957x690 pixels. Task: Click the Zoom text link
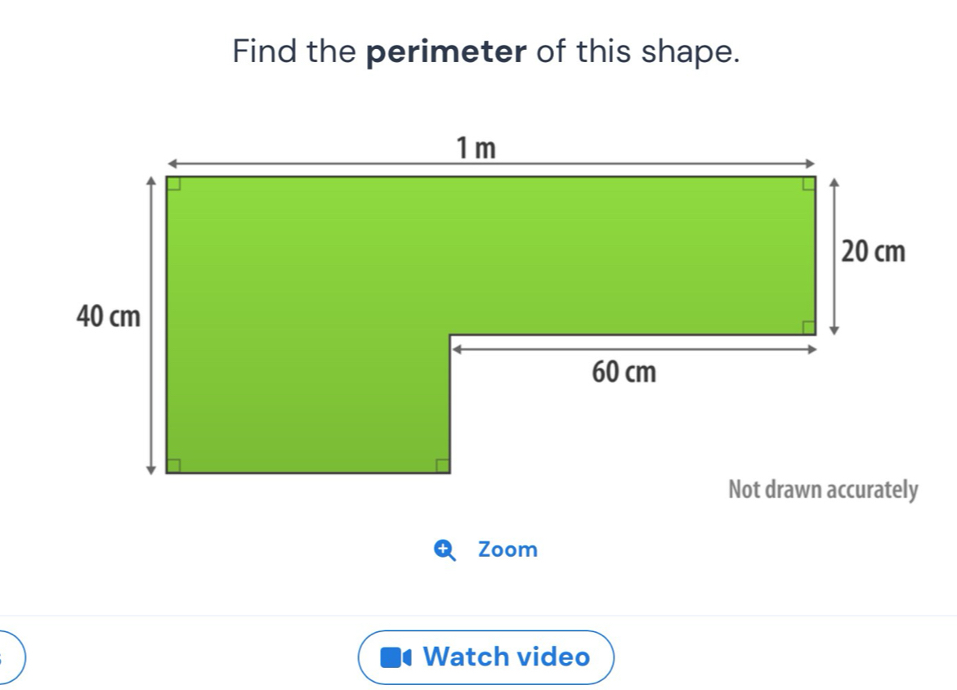click(508, 549)
